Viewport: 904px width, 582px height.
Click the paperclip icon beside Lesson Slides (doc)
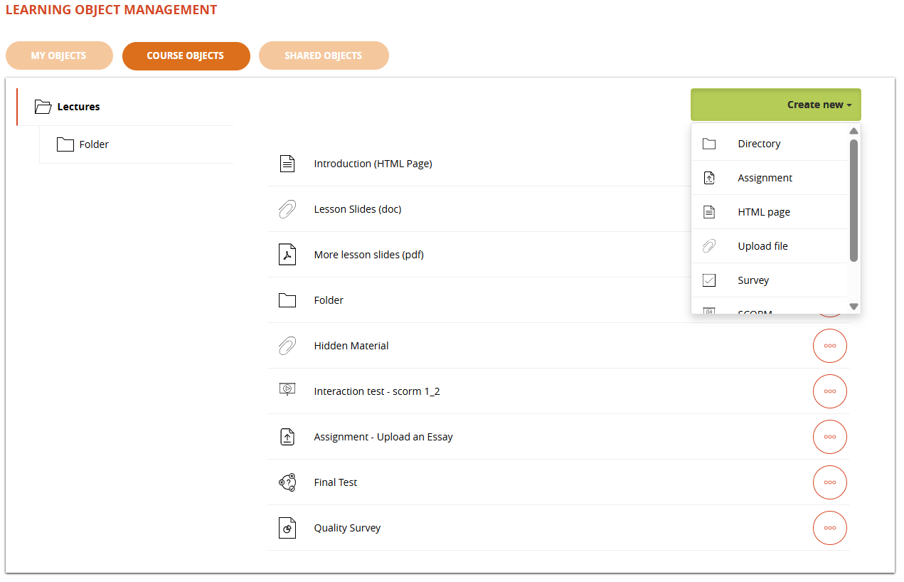(287, 209)
